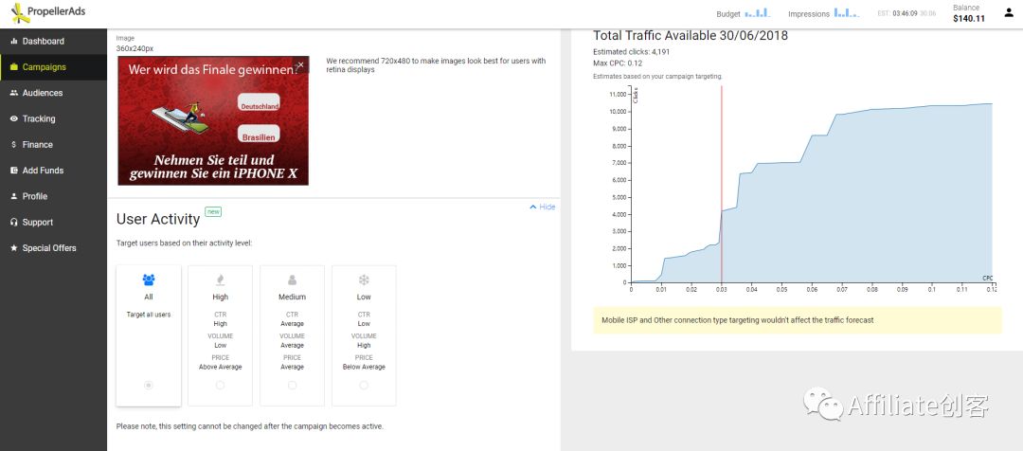1023x451 pixels.
Task: Open the user account icon in header
Action: pos(1008,12)
